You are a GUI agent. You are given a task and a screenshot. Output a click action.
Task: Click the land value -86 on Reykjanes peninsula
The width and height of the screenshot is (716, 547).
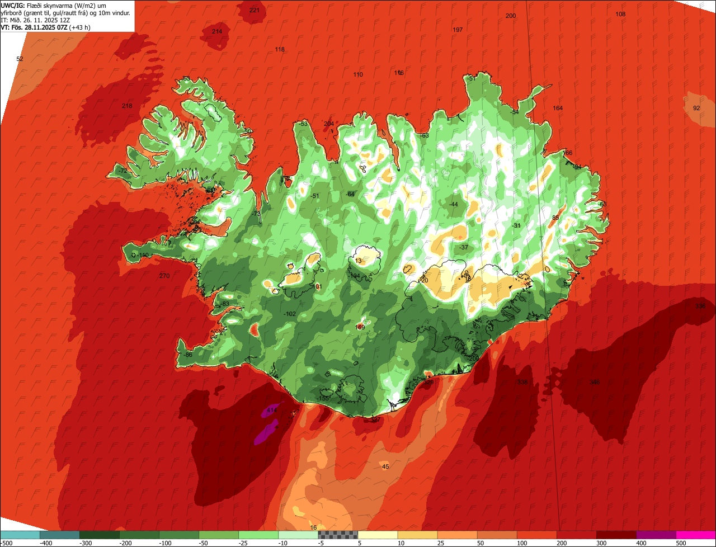click(188, 355)
